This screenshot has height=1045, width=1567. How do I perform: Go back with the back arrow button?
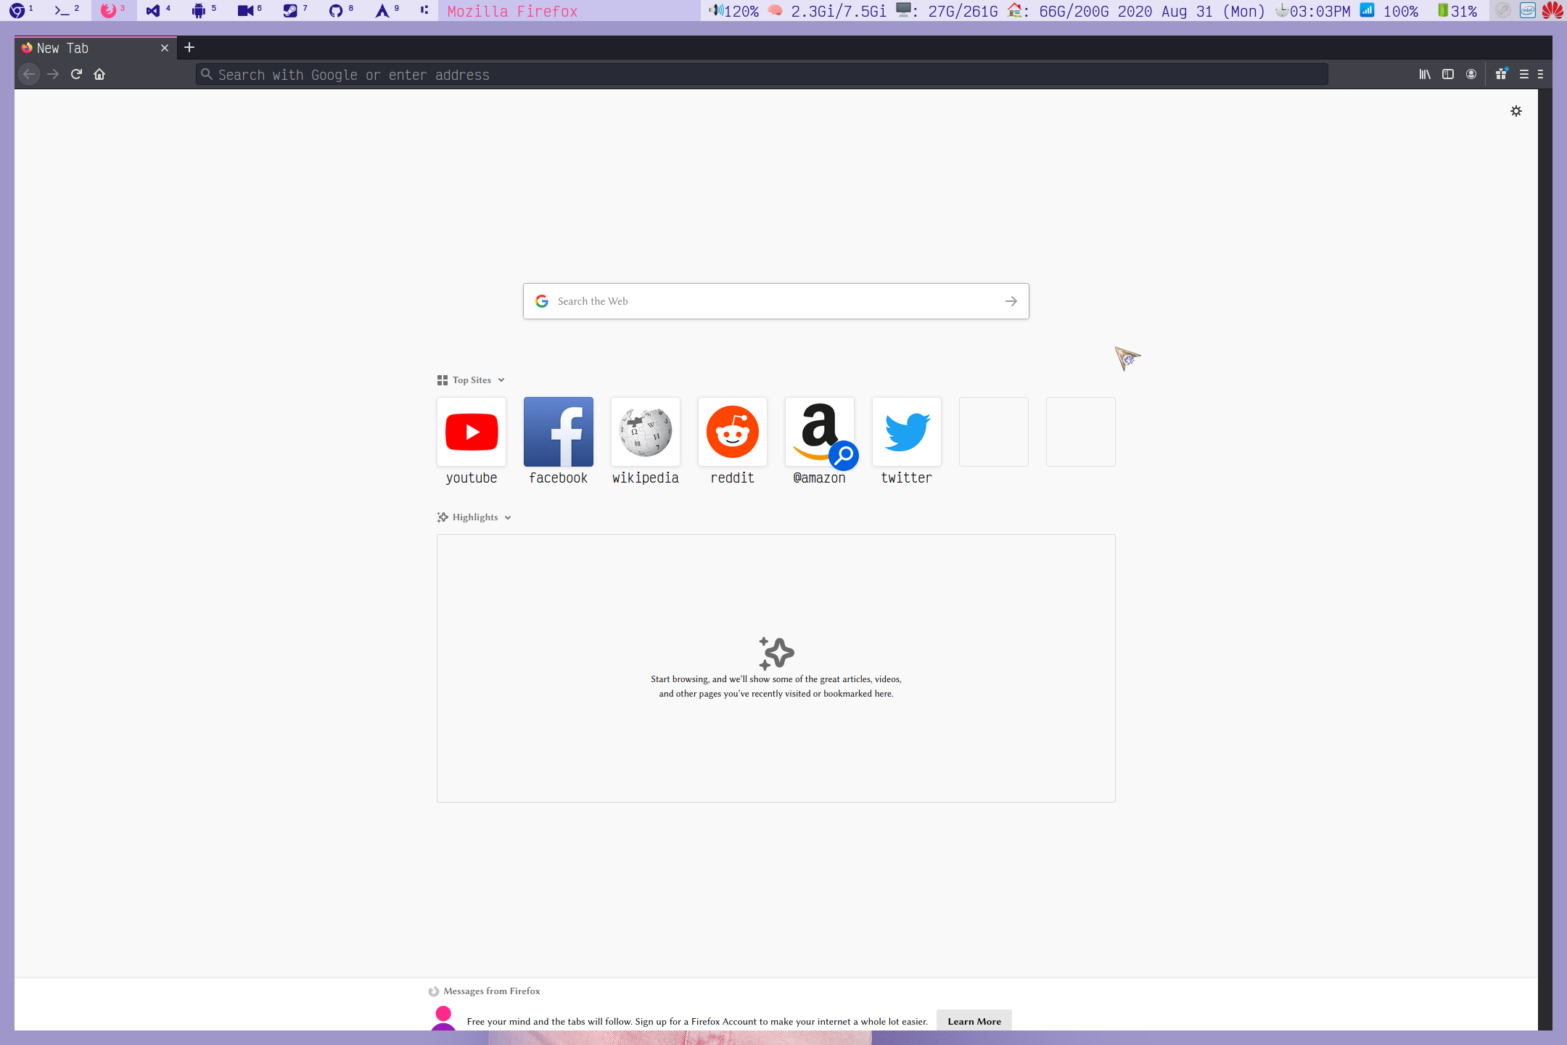tap(29, 74)
